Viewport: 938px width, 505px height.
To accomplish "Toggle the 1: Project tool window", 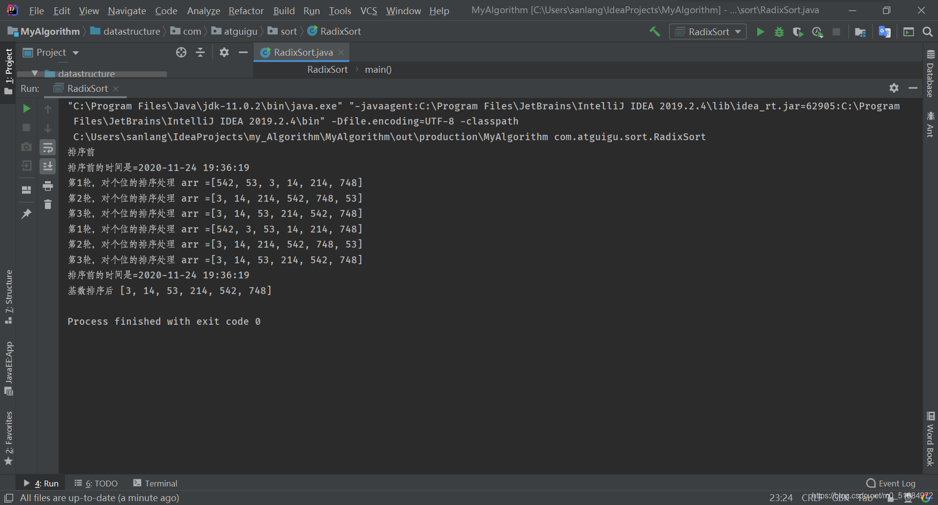I will click(8, 72).
